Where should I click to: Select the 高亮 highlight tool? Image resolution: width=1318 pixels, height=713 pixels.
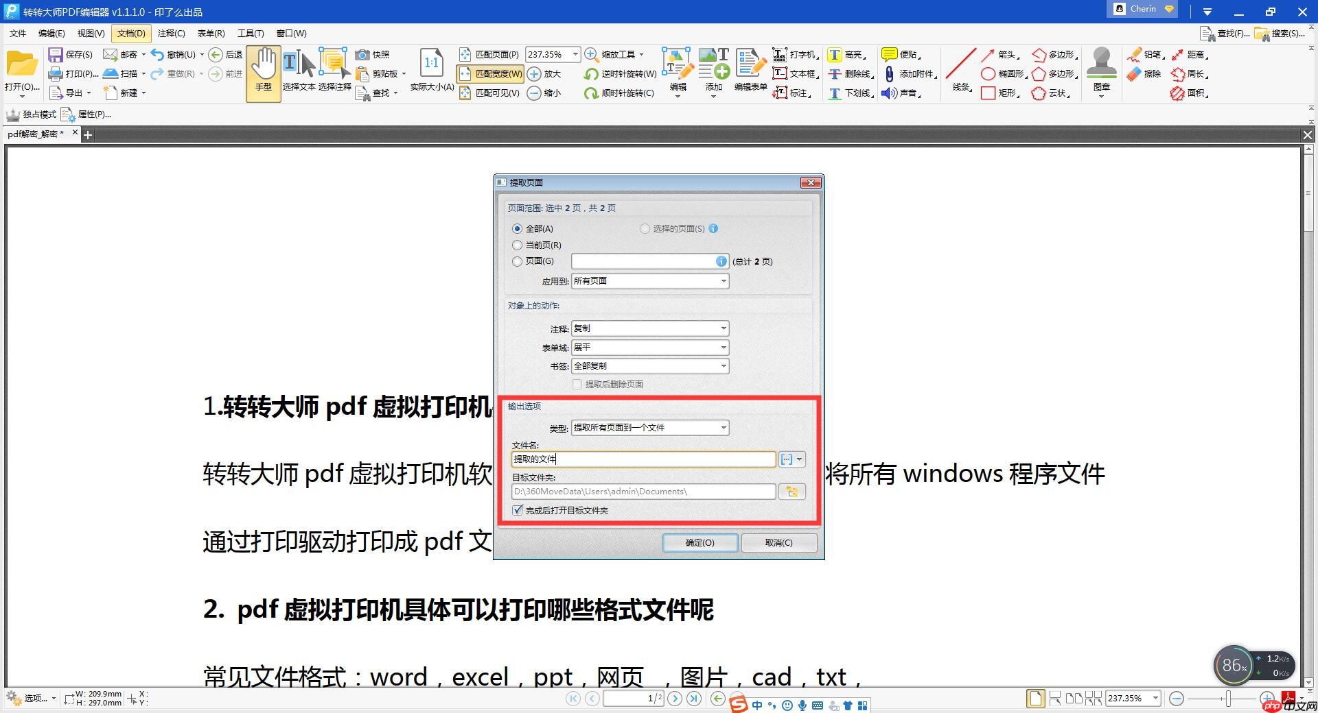(846, 54)
